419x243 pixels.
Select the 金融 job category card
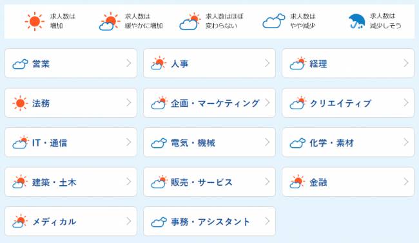click(348, 182)
